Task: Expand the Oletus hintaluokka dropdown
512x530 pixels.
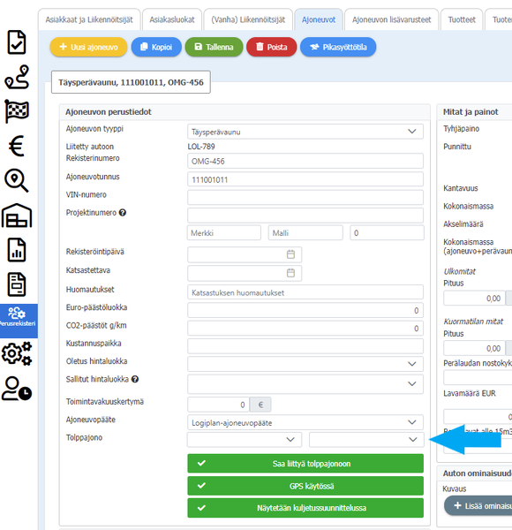Action: click(305, 364)
